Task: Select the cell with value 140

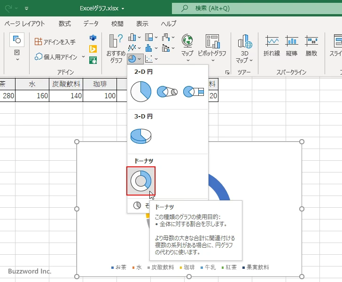Action: pos(66,95)
